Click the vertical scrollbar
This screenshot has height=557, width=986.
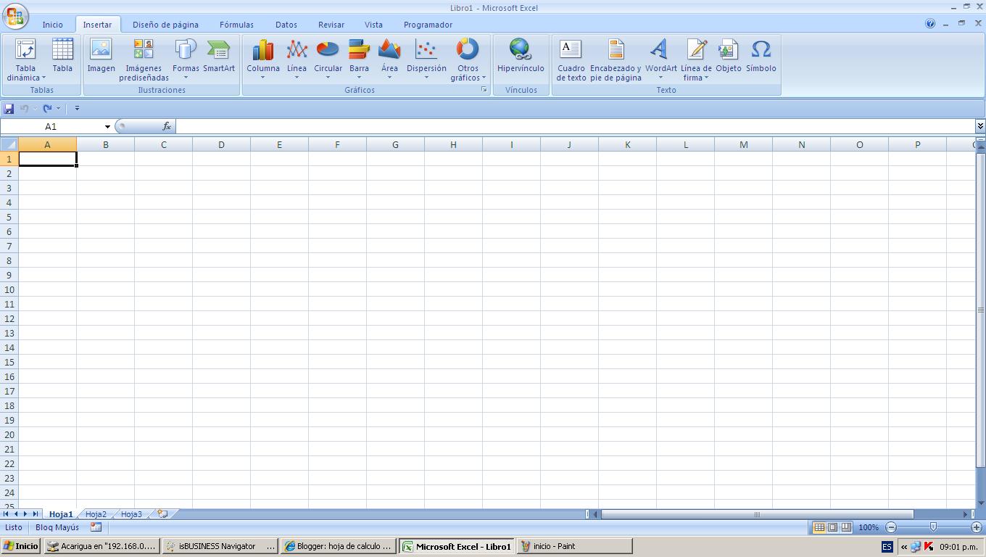click(x=980, y=310)
